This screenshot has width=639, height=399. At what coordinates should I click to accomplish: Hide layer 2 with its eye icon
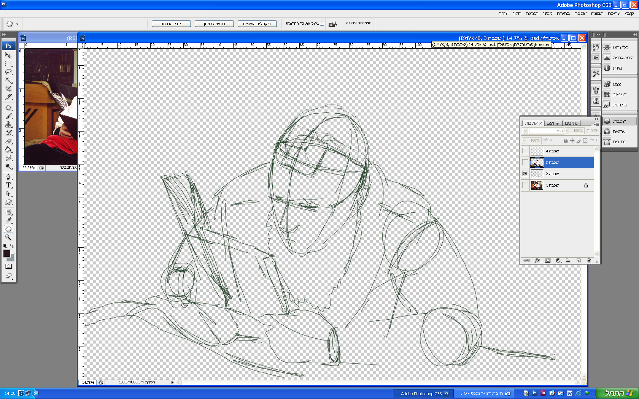tap(525, 174)
